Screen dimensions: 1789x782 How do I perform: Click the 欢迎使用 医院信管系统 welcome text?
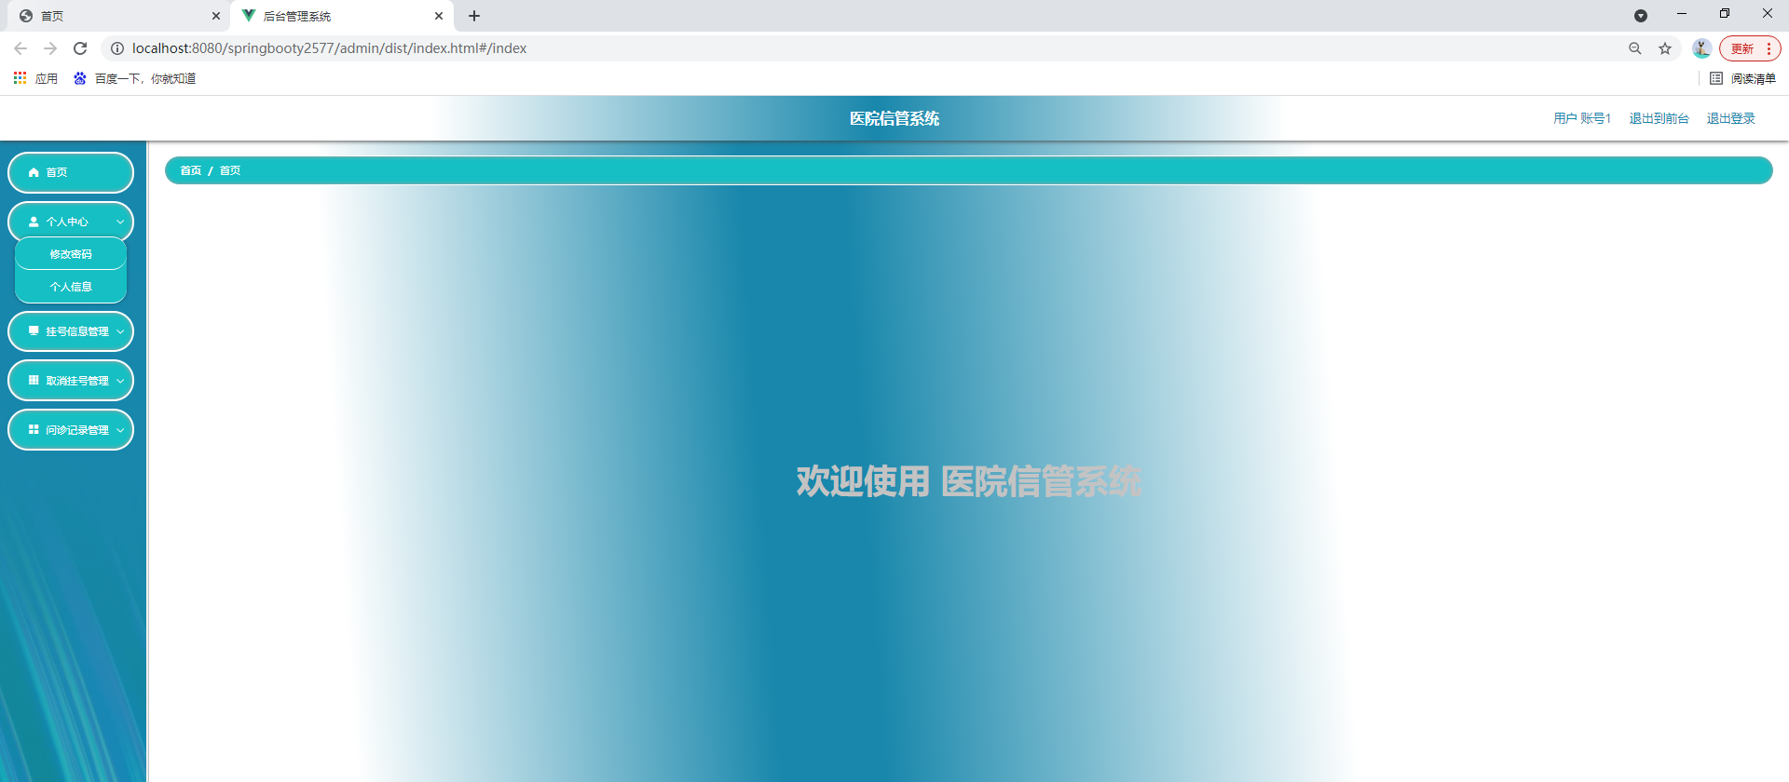tap(969, 481)
